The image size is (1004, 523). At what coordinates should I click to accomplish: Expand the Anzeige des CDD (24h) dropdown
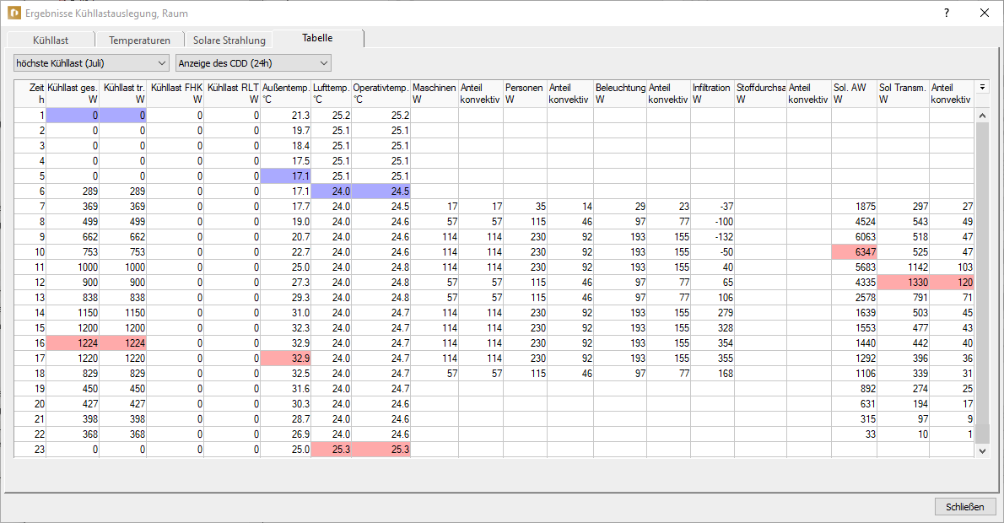(x=254, y=62)
